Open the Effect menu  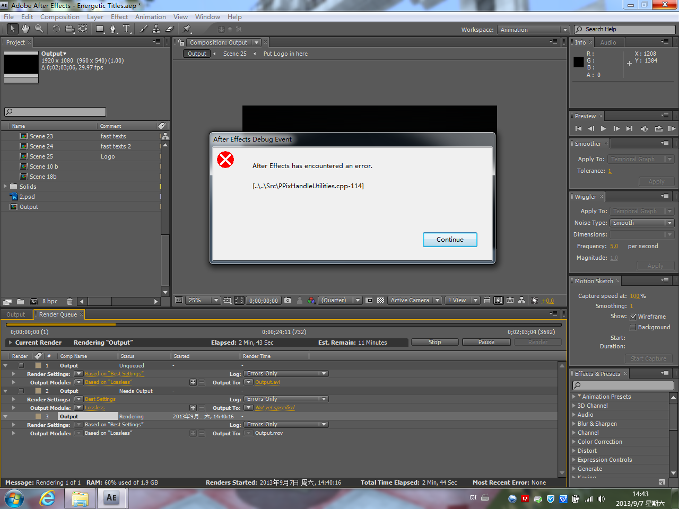[119, 16]
